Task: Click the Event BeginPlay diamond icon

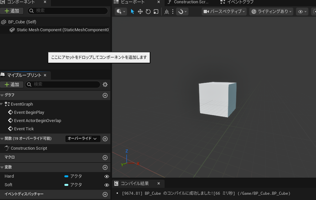Action: click(x=11, y=112)
